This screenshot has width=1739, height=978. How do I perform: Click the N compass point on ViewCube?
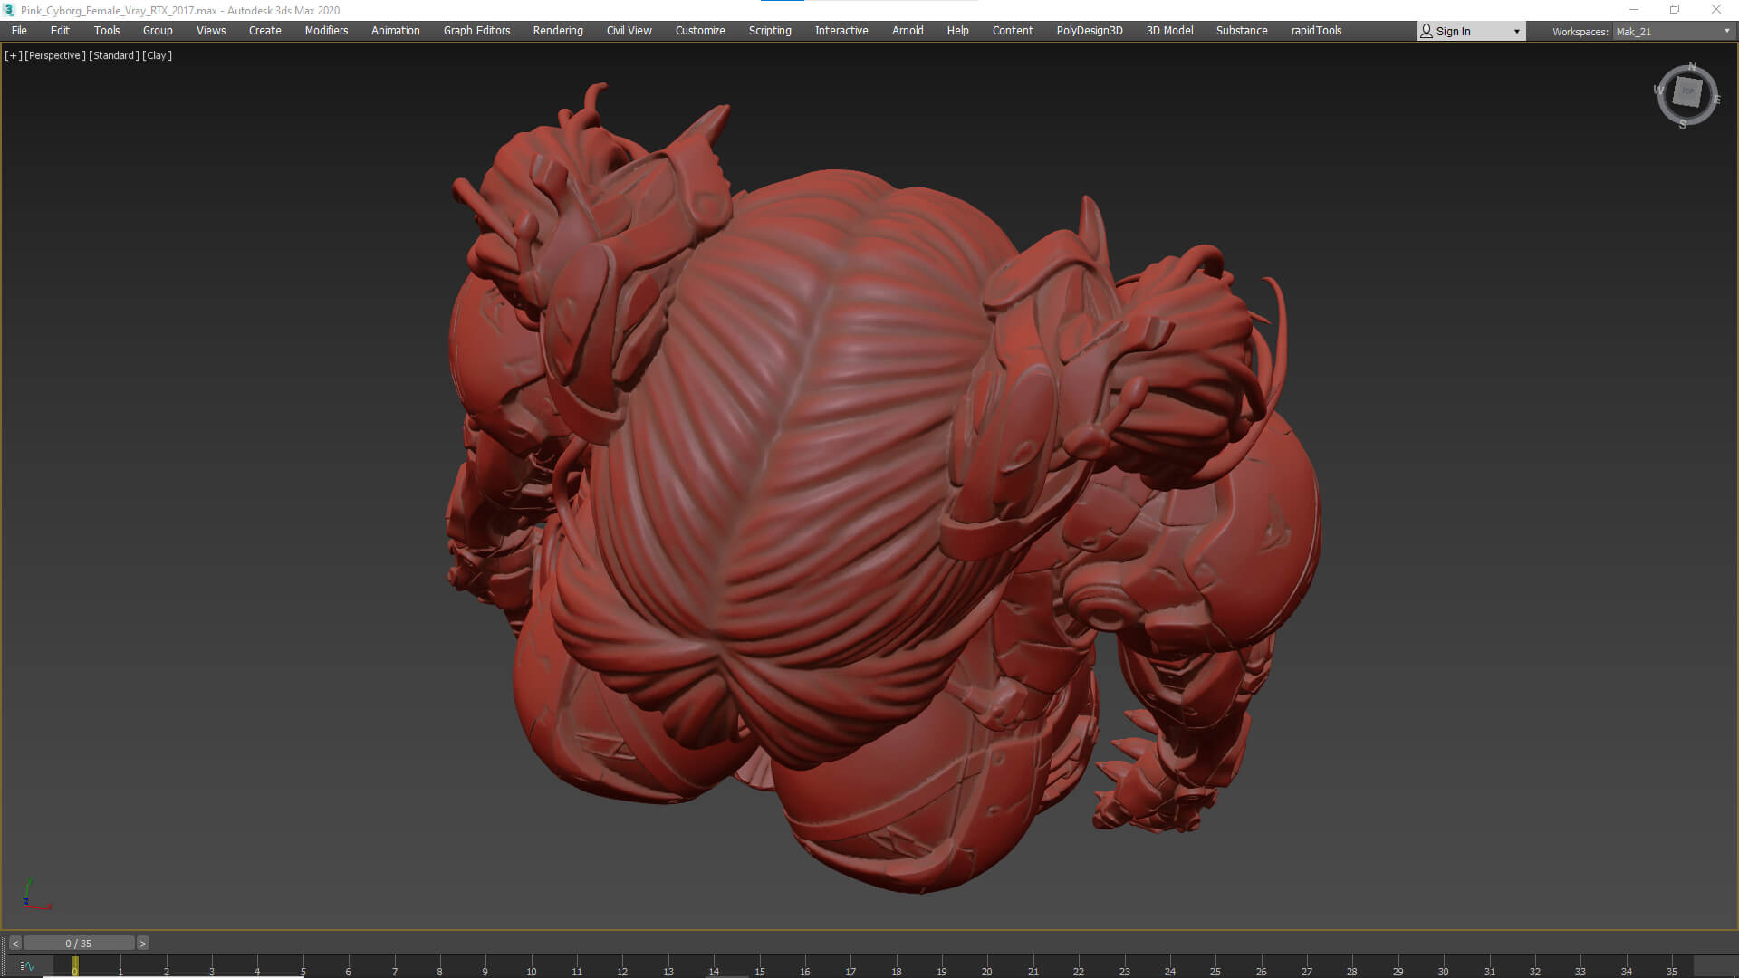(1692, 67)
